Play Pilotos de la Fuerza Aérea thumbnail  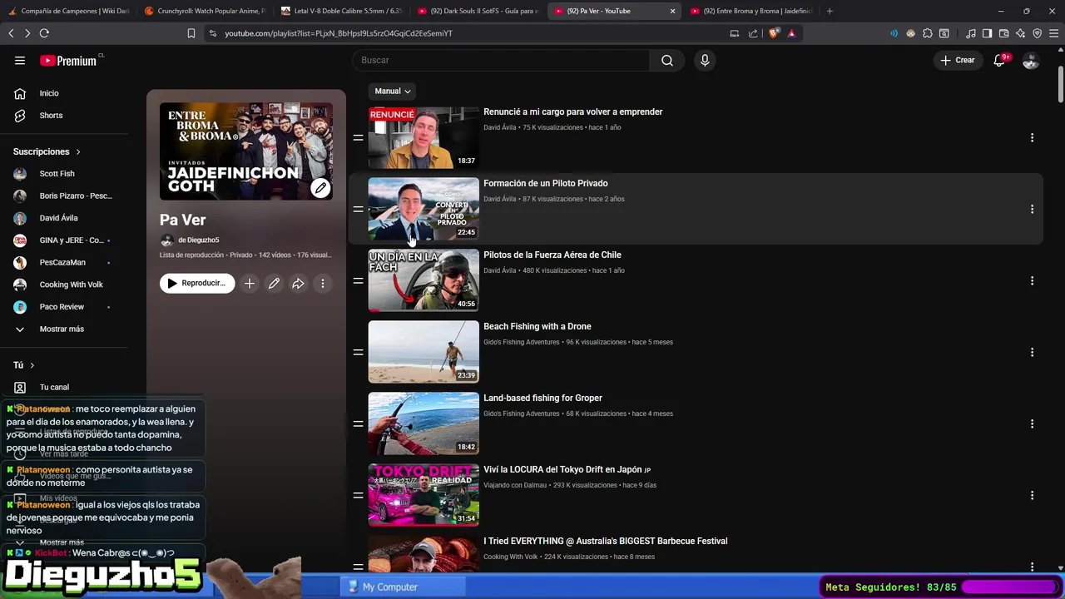[x=424, y=280]
